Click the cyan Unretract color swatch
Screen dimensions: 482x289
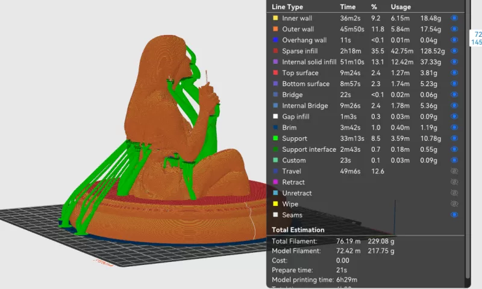275,193
